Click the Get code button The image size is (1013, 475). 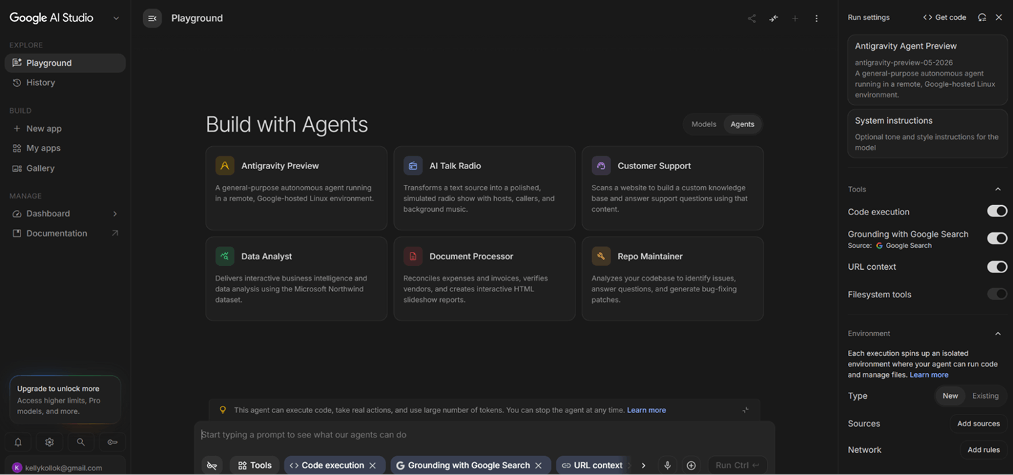coord(945,18)
